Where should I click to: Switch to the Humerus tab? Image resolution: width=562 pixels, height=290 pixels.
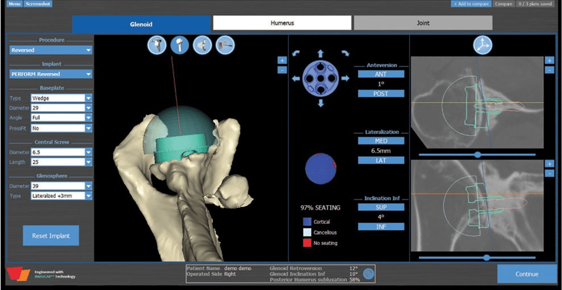point(282,23)
